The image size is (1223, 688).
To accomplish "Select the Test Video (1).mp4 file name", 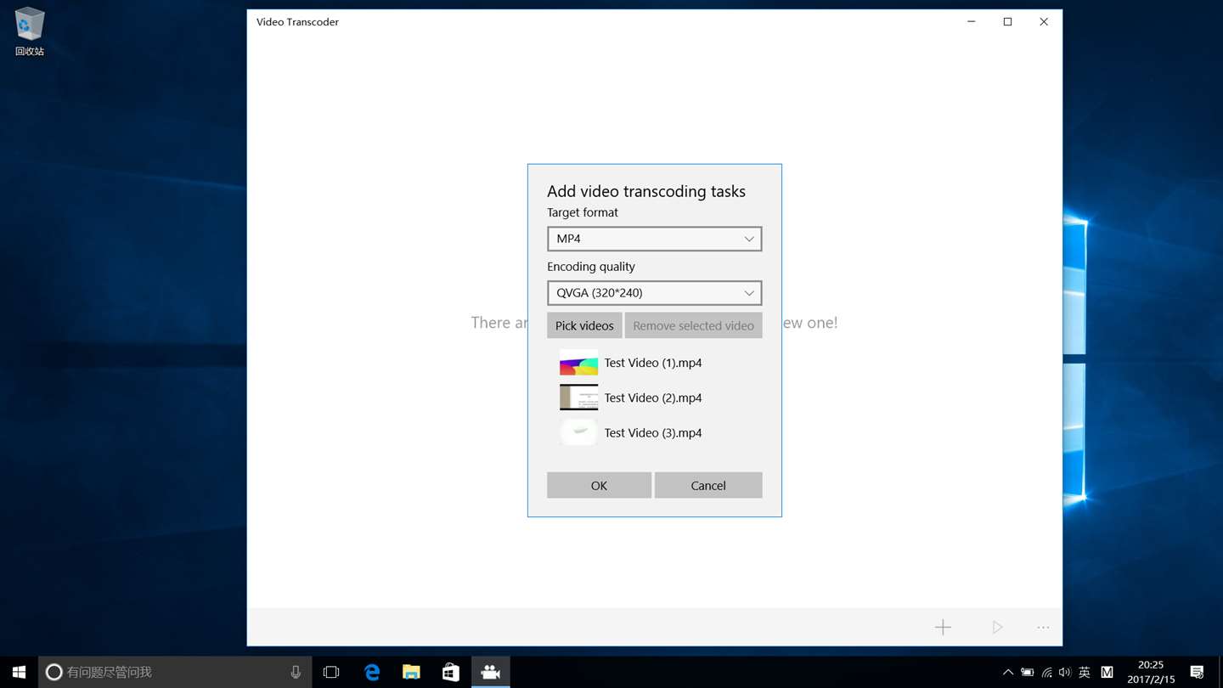I will pyautogui.click(x=653, y=363).
